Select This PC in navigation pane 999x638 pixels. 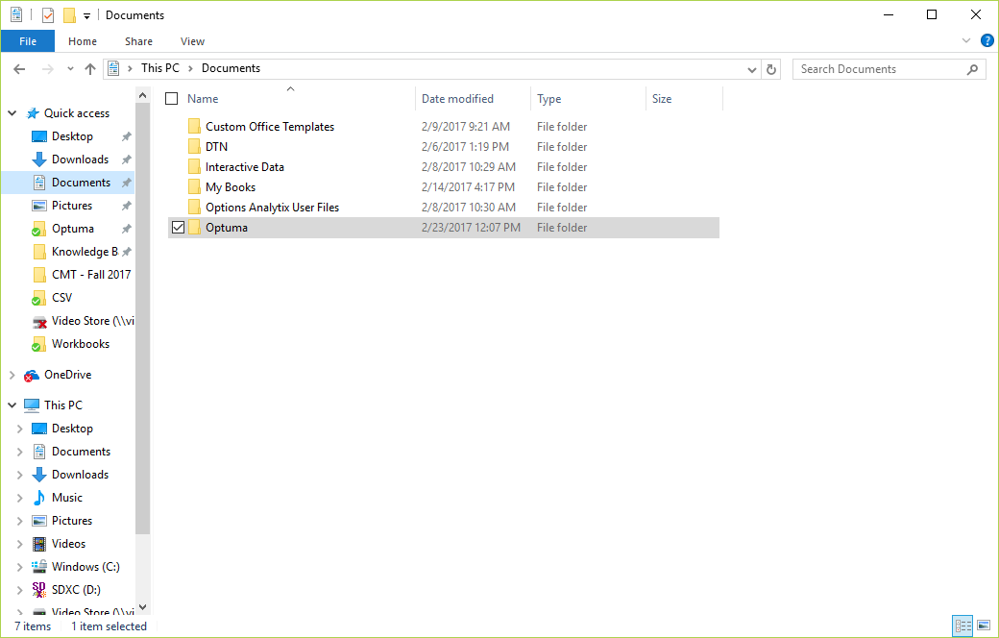click(x=63, y=405)
